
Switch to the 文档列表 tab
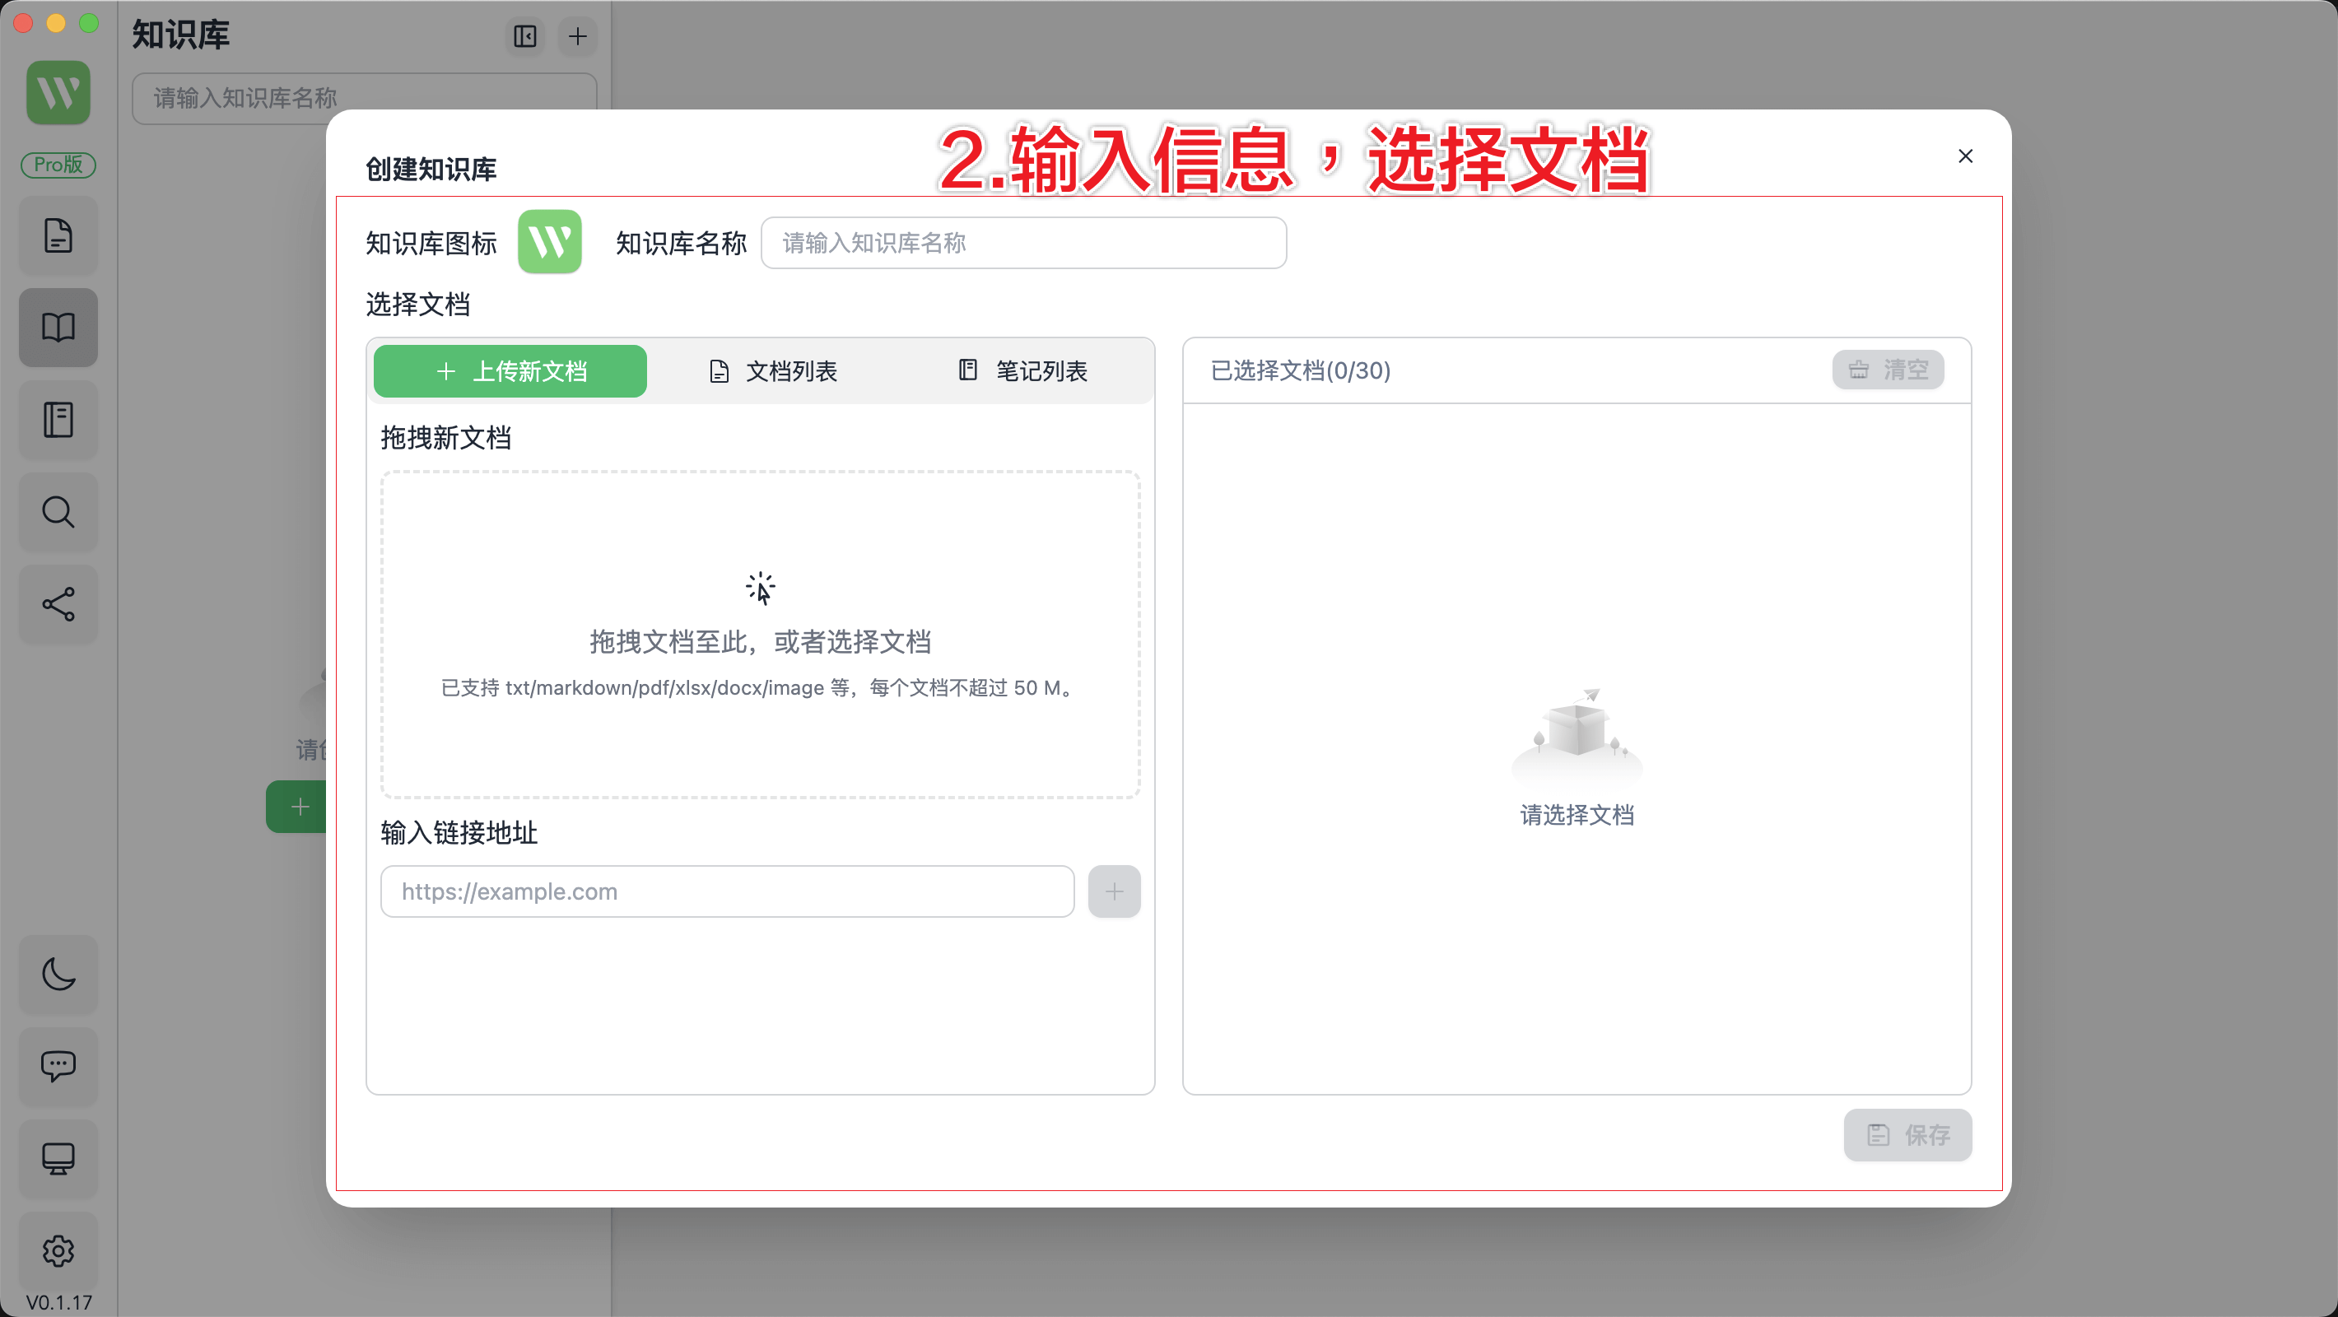point(772,371)
